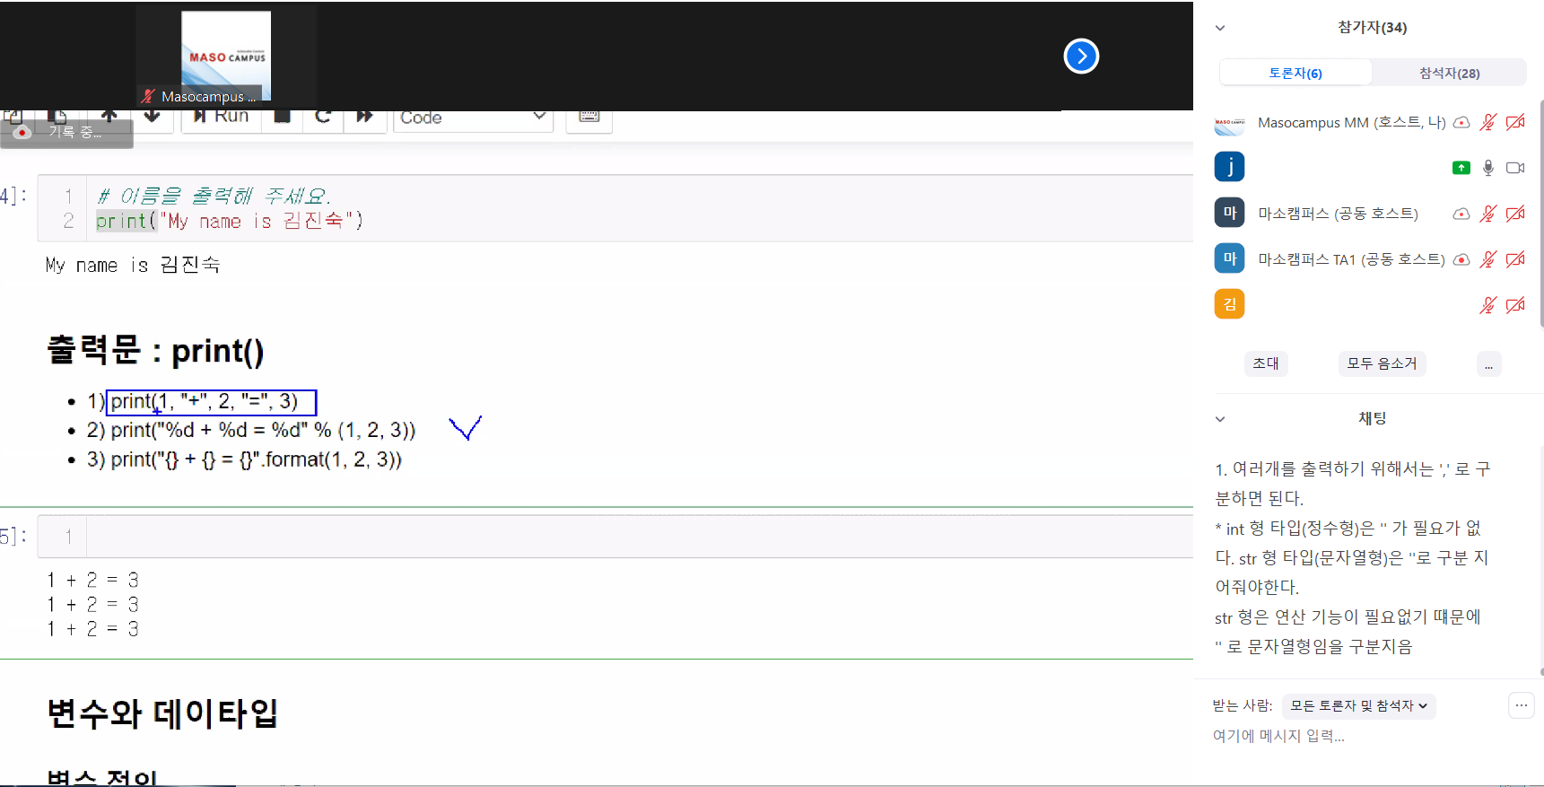The height and width of the screenshot is (787, 1544).
Task: Toggle the camera for participant j
Action: tap(1515, 168)
